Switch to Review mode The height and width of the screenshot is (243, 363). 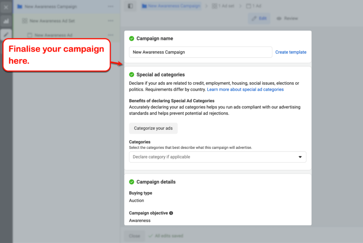[x=287, y=18]
